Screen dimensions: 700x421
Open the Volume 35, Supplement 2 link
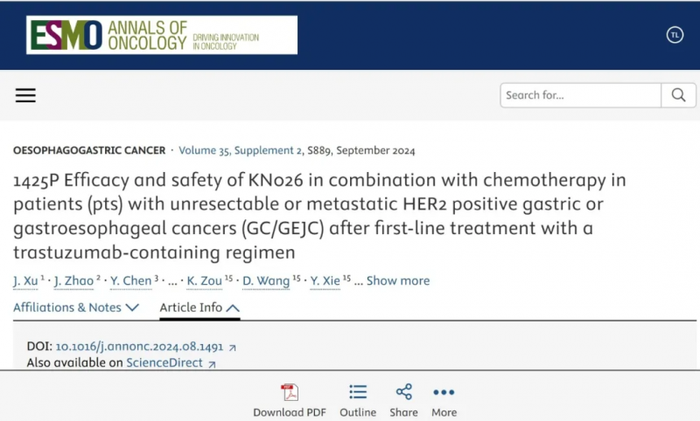[x=240, y=150]
